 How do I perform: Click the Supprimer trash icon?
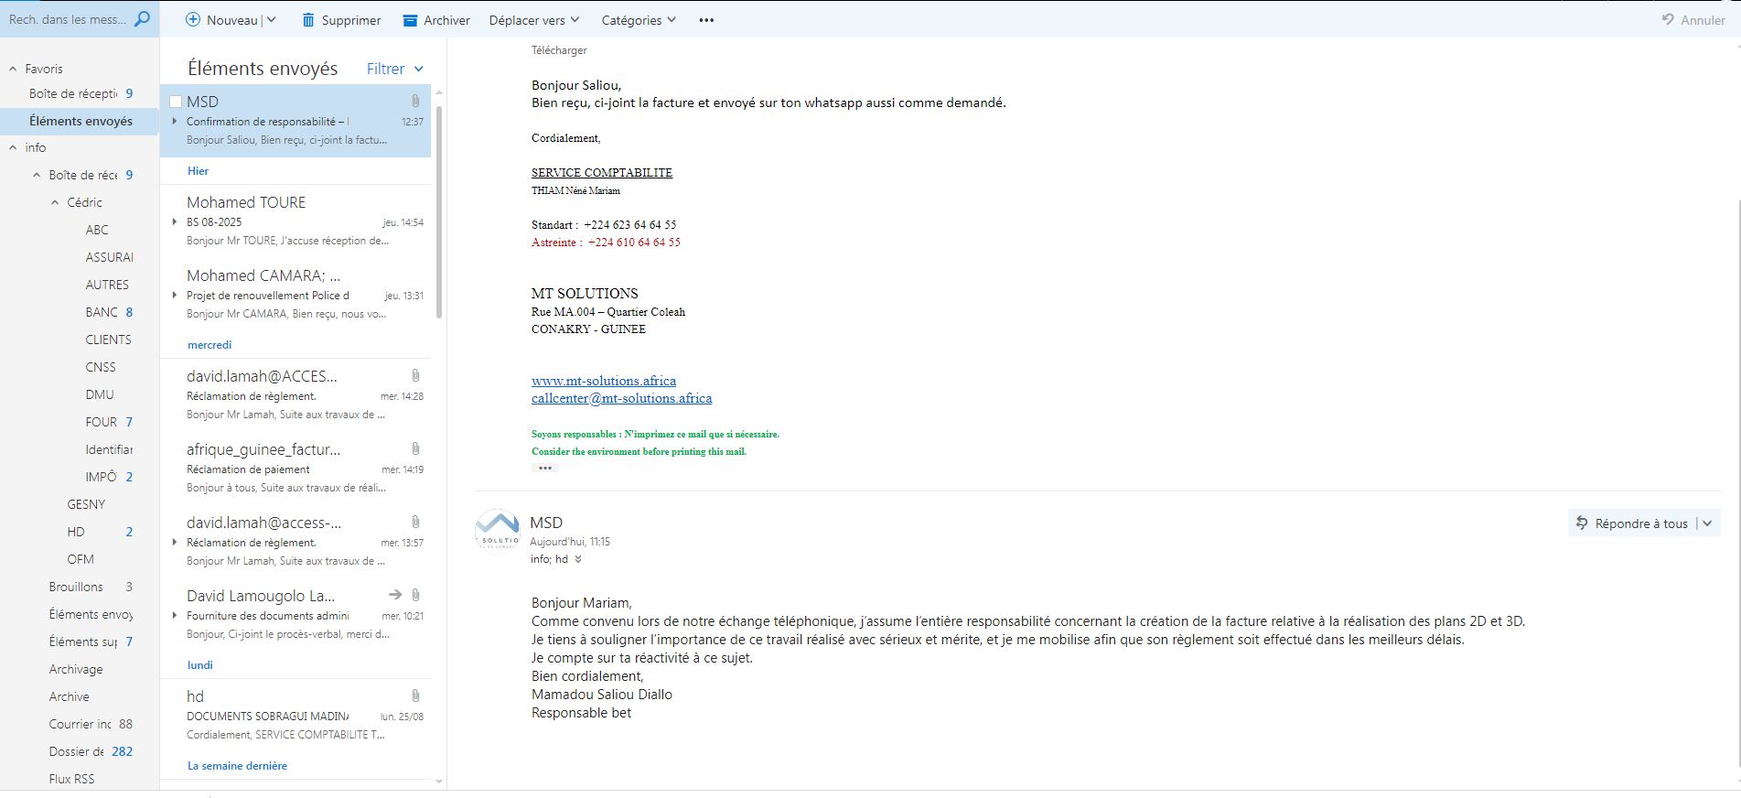[308, 20]
